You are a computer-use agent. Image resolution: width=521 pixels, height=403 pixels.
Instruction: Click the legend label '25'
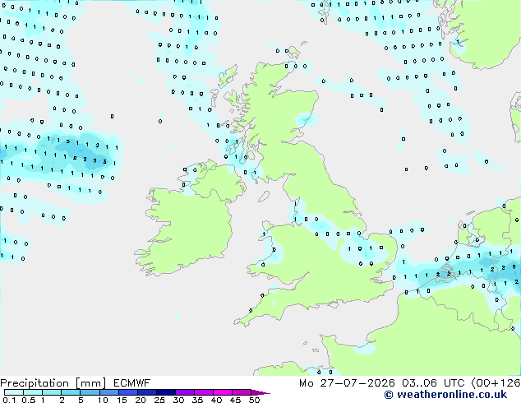pos(159,400)
